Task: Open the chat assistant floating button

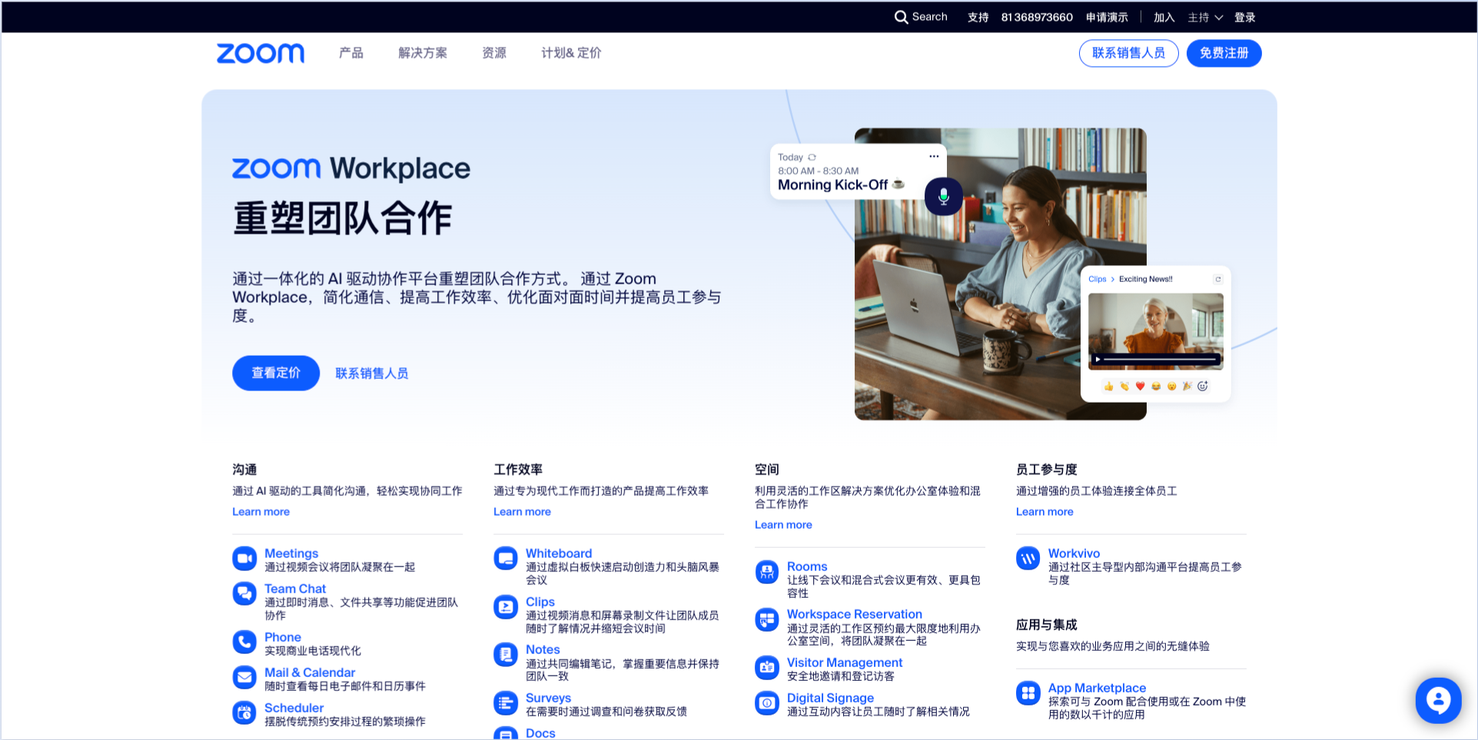Action: [x=1438, y=700]
